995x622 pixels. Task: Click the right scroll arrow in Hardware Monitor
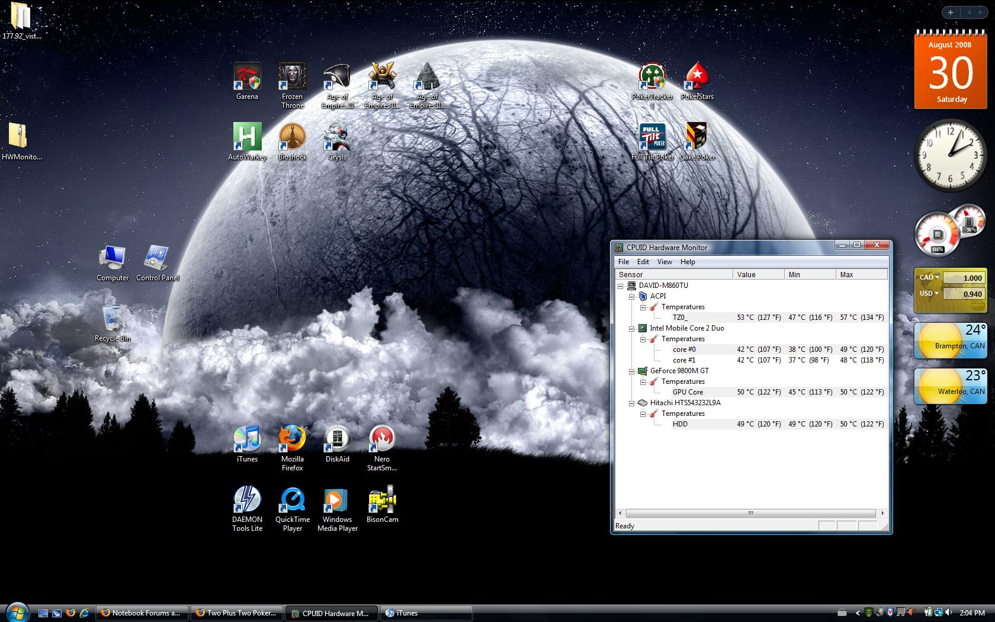click(x=882, y=513)
